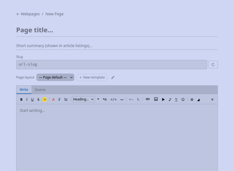Insert a table
The image size is (234, 171).
click(x=192, y=99)
